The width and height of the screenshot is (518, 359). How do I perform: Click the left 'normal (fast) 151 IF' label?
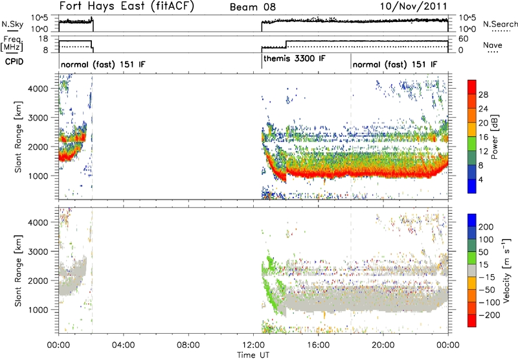103,64
